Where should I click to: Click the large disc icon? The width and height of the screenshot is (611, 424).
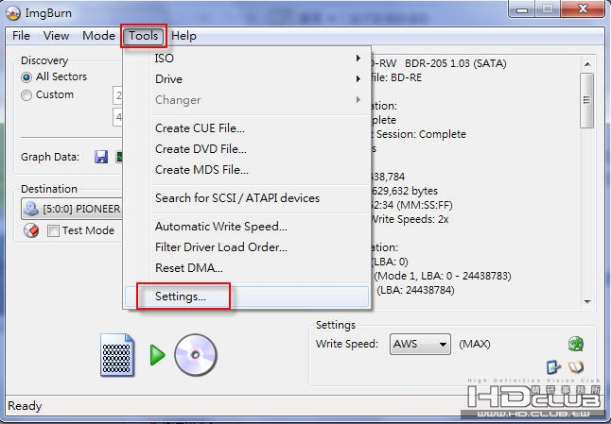195,355
